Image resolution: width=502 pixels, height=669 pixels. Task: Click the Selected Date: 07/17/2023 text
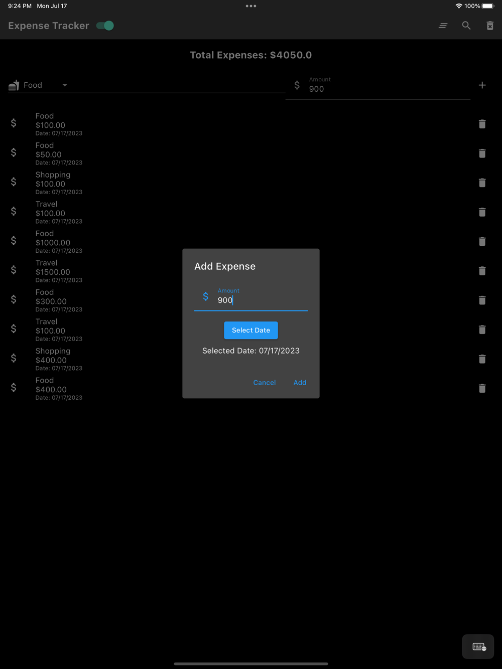(251, 351)
